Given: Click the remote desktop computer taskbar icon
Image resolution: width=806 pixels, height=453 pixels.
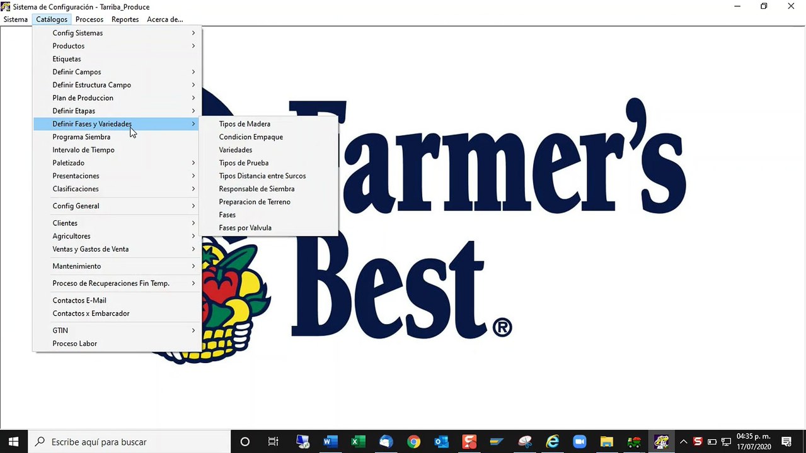Looking at the screenshot, I should tap(302, 442).
